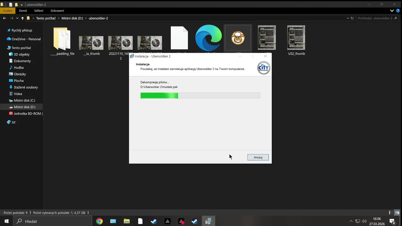Screen dimensions: 402x226
Task: Select the ____padding_file folder
Action: point(62,41)
